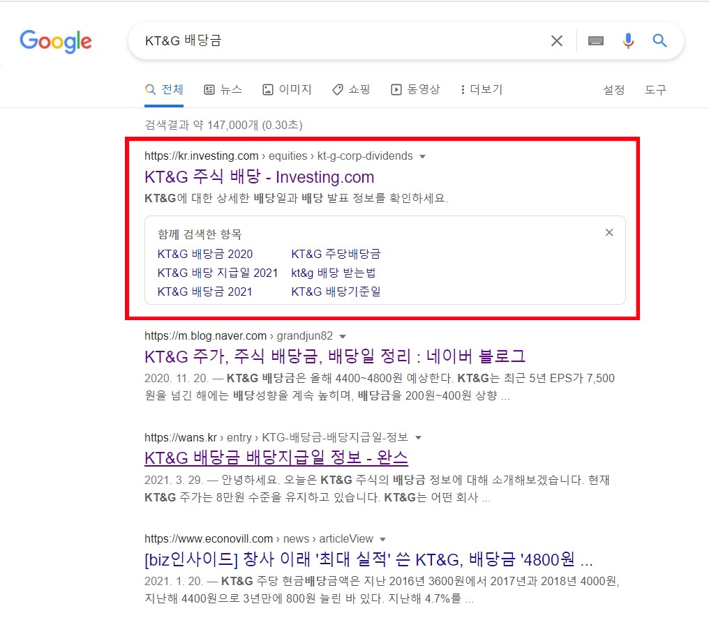Start voice search with microphone icon

627,40
